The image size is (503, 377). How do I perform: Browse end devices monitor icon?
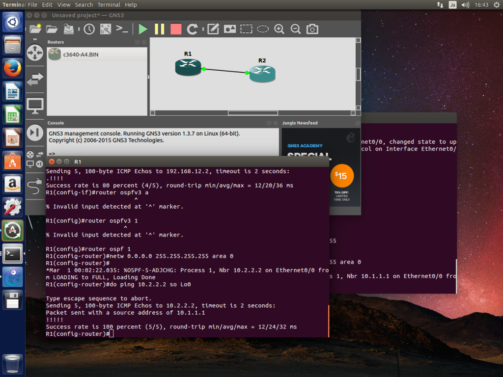35,106
